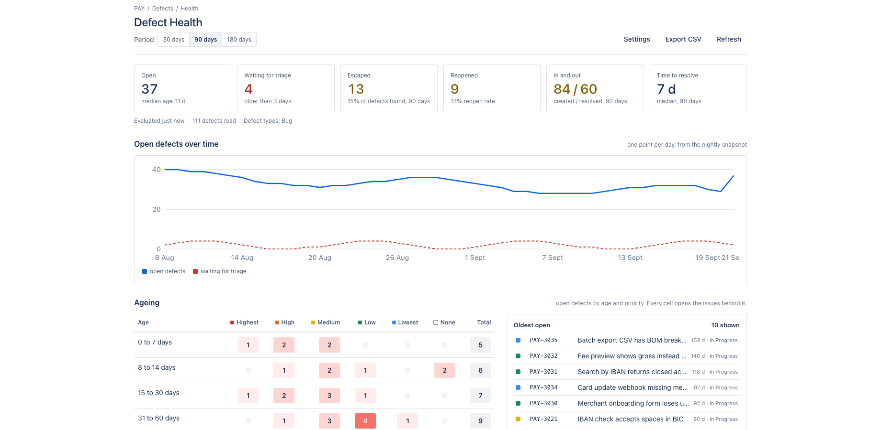Open Lowest cell for 31 to 60 days
The height and width of the screenshot is (430, 881).
407,421
